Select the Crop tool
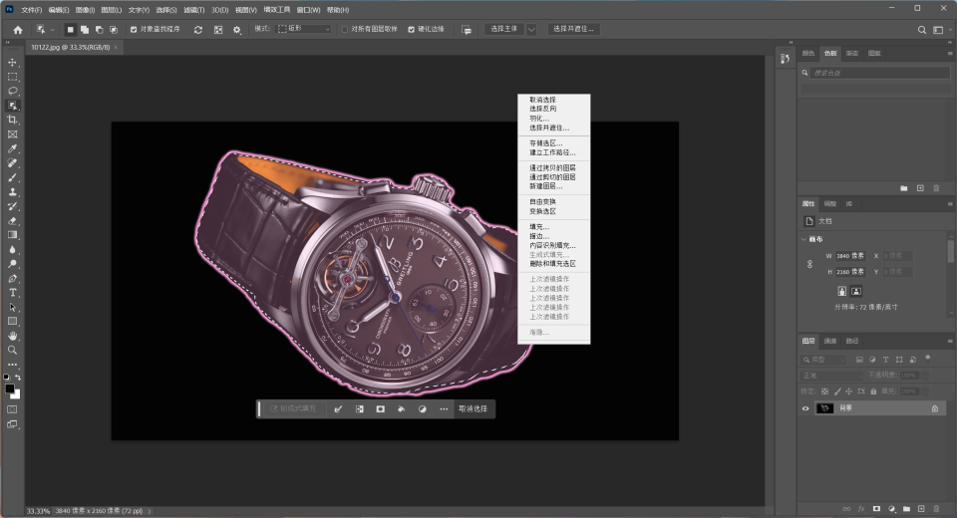Screen dimensions: 957x518 tap(13, 120)
